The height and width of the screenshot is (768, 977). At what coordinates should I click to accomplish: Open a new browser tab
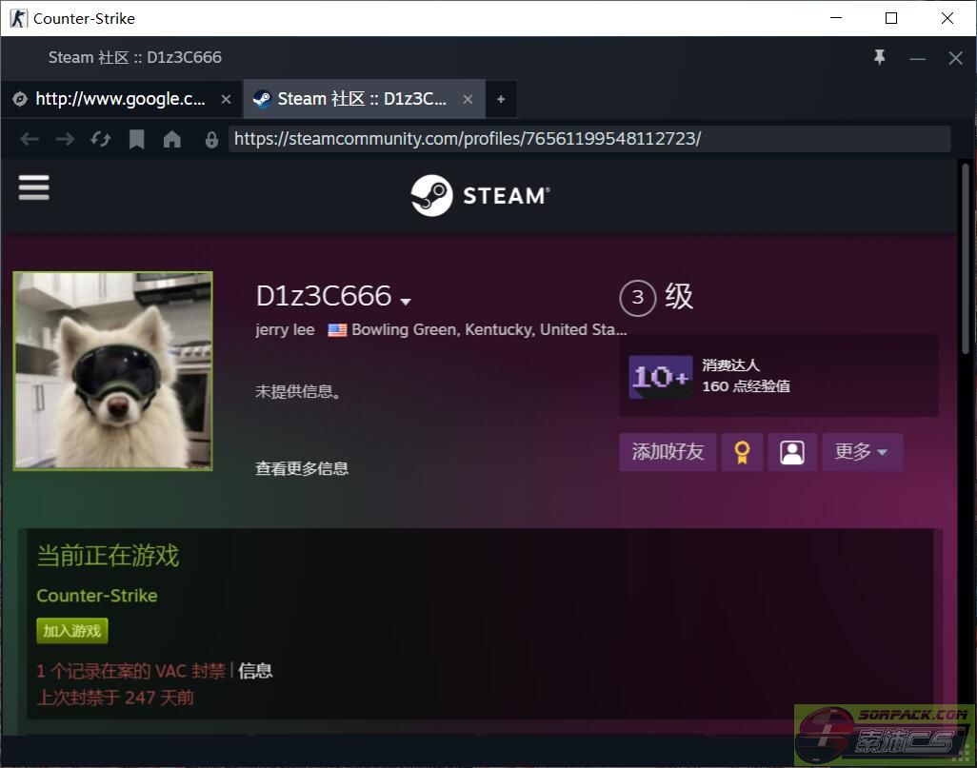pos(501,99)
